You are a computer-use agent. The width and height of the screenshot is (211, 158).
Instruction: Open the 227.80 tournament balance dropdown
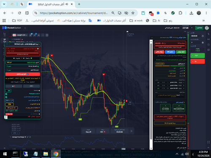click(x=187, y=28)
